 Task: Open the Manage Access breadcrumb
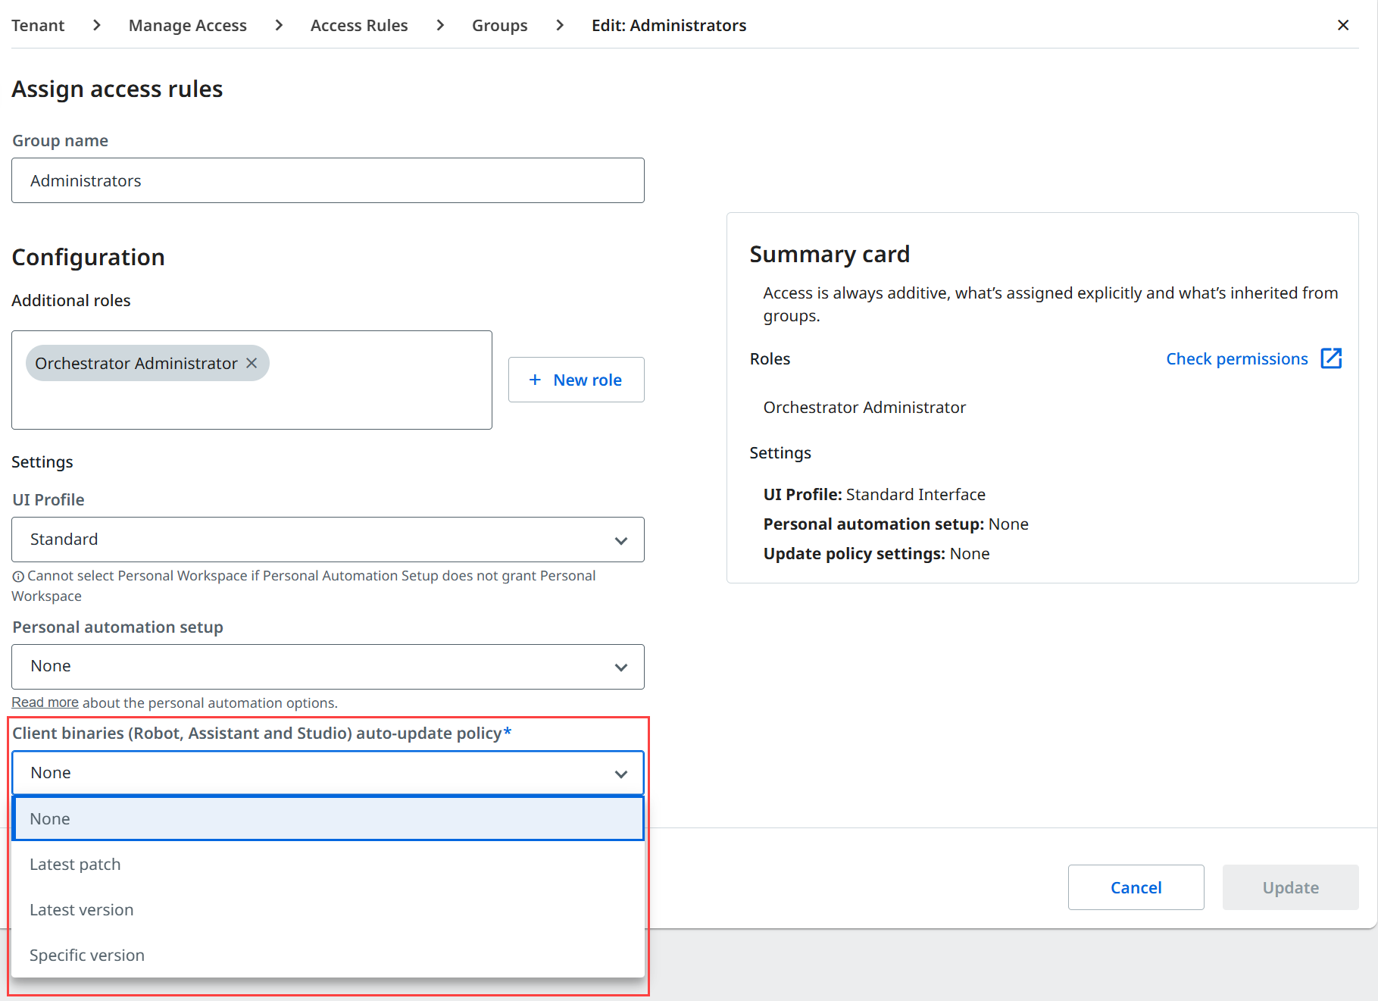point(188,25)
